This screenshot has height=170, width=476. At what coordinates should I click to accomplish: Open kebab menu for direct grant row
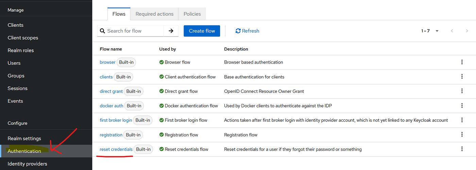[x=462, y=91]
